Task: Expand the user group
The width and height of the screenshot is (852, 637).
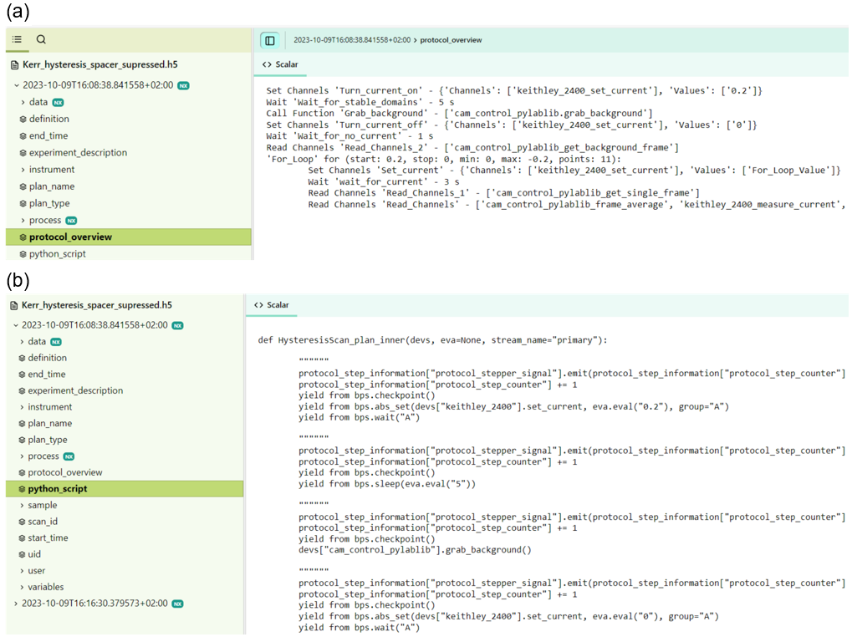Action: click(21, 571)
